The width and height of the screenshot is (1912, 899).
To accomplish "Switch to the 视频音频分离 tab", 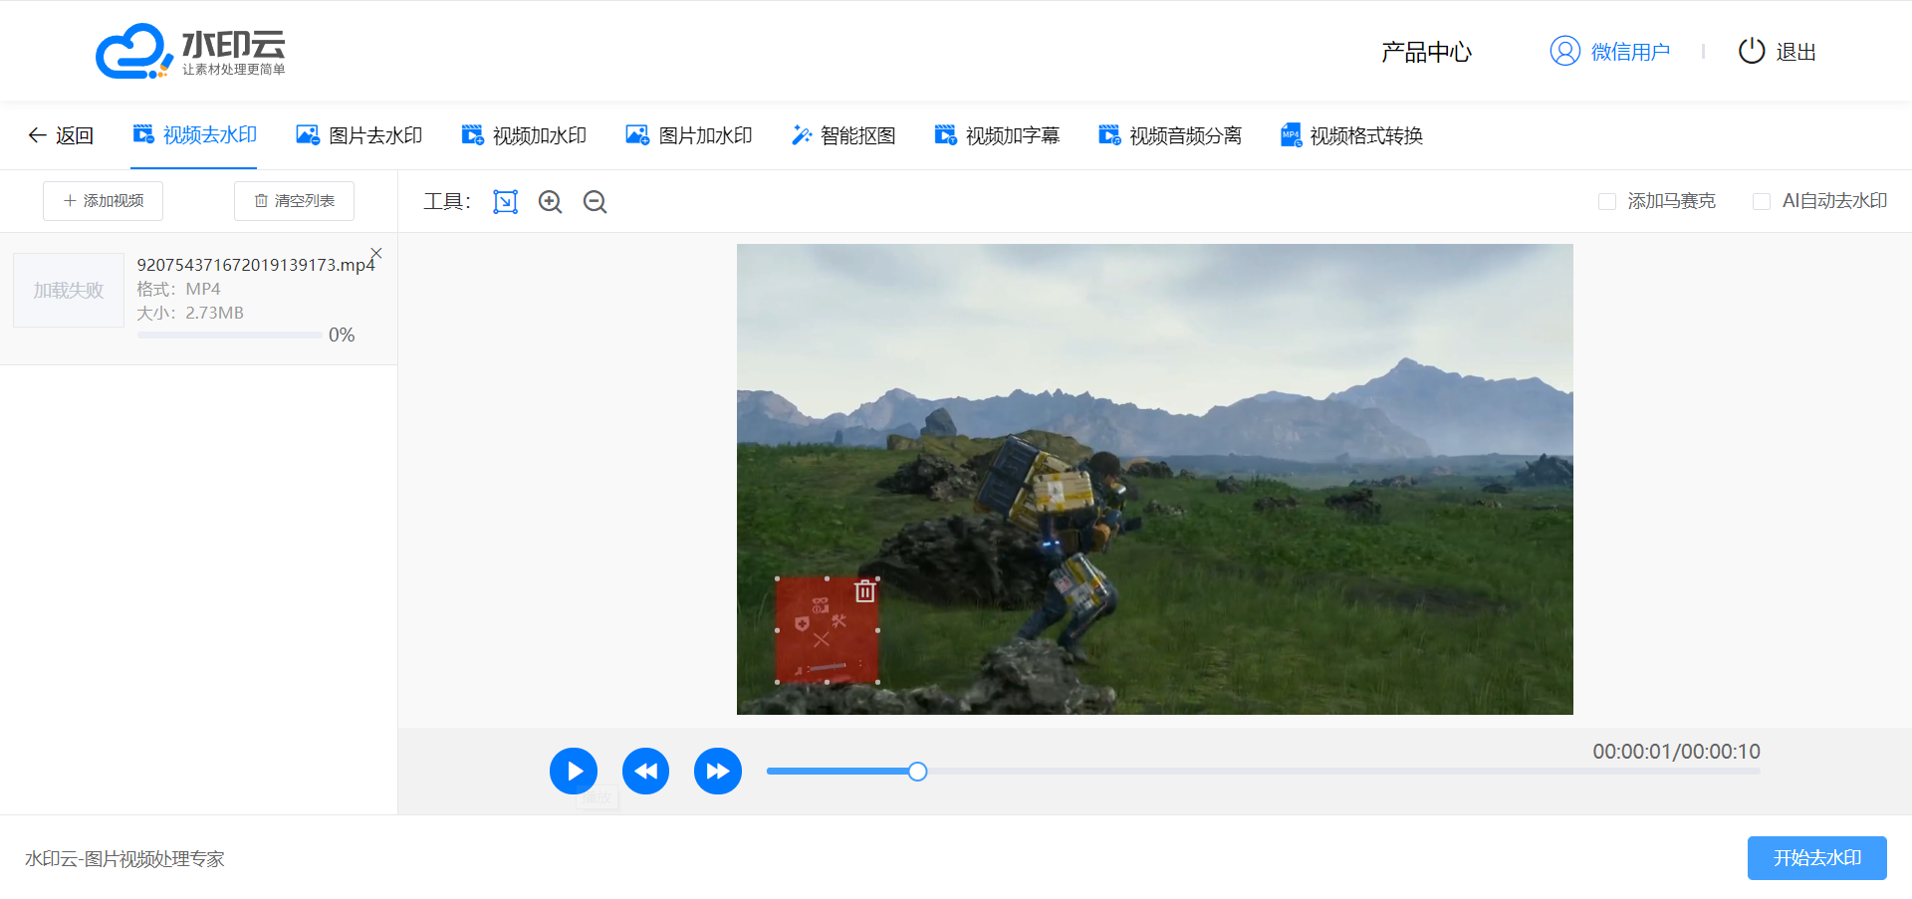I will point(1170,135).
